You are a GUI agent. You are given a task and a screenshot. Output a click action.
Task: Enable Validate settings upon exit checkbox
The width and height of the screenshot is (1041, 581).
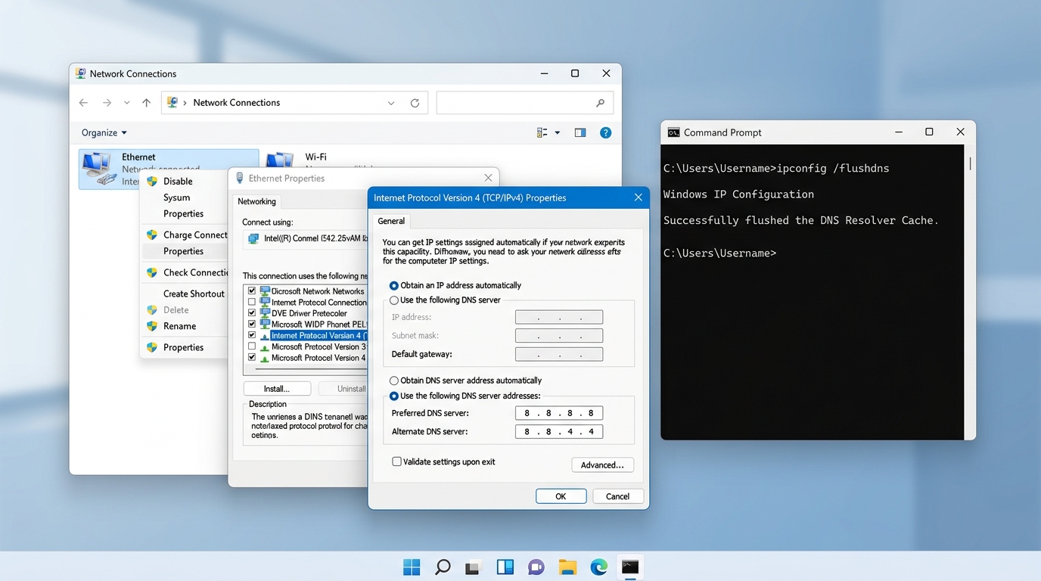[396, 461]
